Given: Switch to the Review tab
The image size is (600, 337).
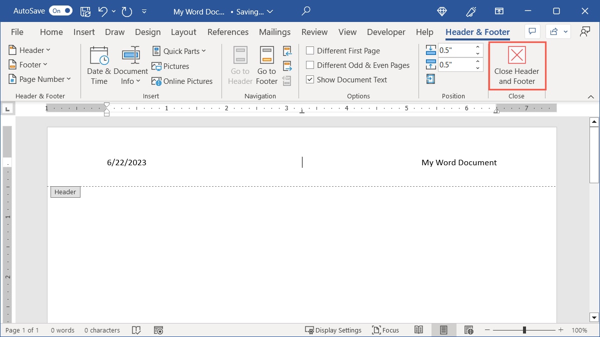Looking at the screenshot, I should [314, 31].
